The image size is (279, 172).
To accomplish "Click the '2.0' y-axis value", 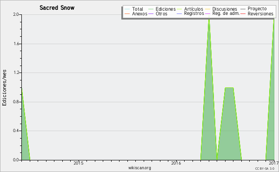I will click(x=16, y=14).
